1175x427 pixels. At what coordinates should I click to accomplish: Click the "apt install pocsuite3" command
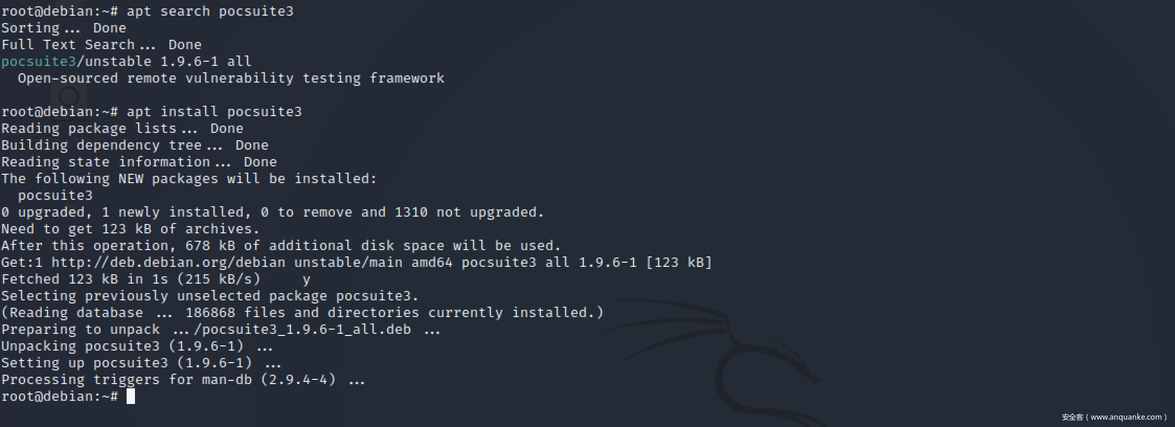(x=214, y=111)
